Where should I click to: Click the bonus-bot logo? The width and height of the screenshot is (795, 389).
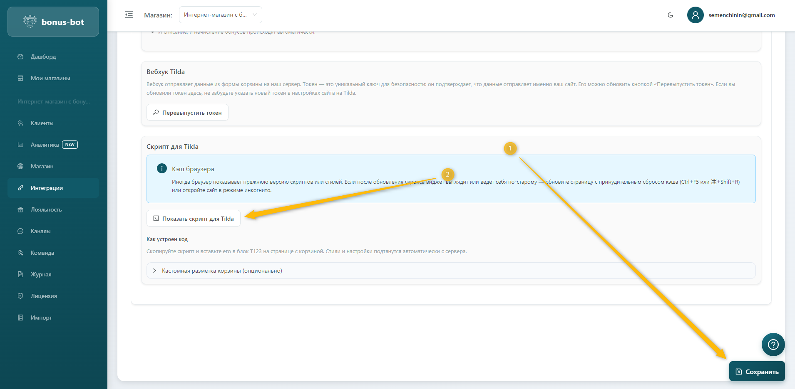(53, 22)
